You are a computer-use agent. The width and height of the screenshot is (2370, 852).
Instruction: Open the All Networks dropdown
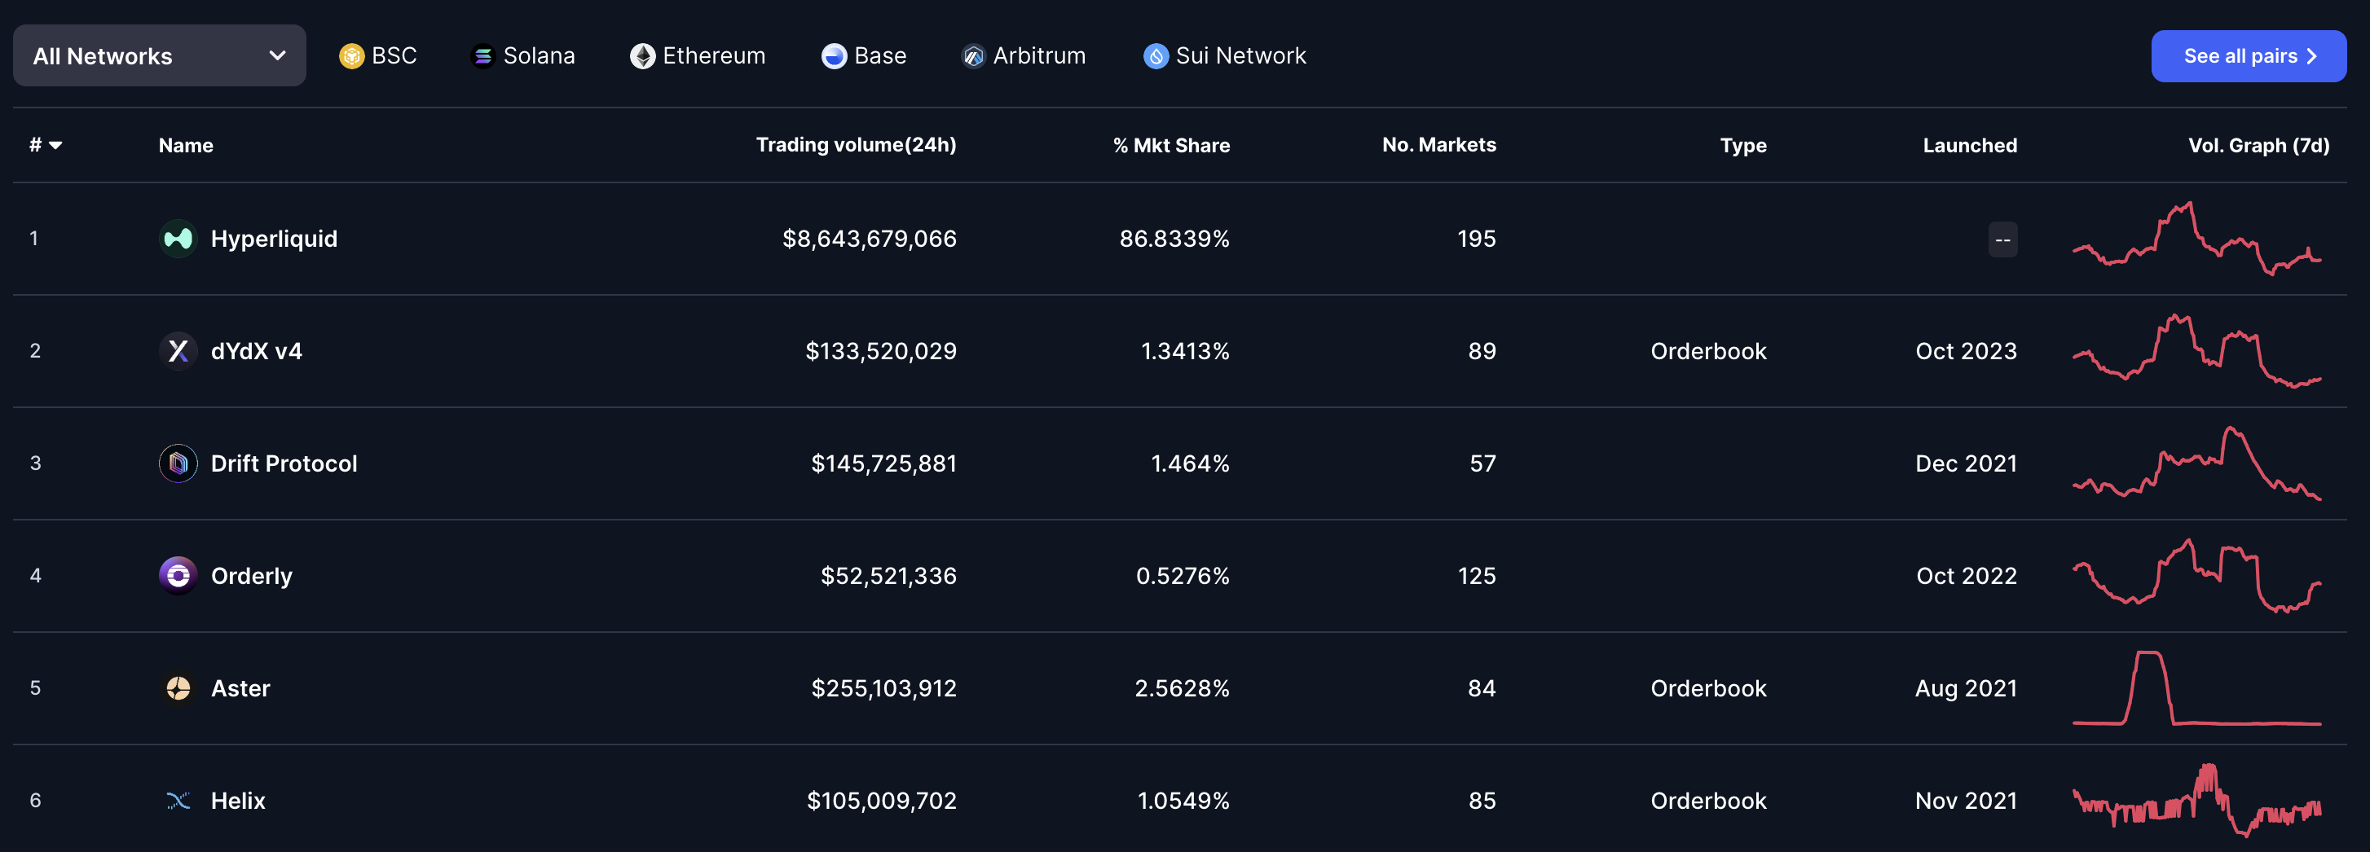[x=159, y=56]
